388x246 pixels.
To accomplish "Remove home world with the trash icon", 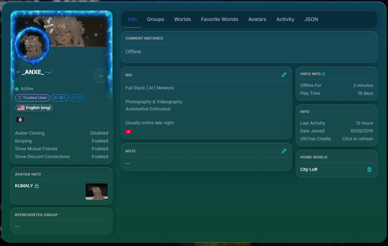I will [369, 169].
